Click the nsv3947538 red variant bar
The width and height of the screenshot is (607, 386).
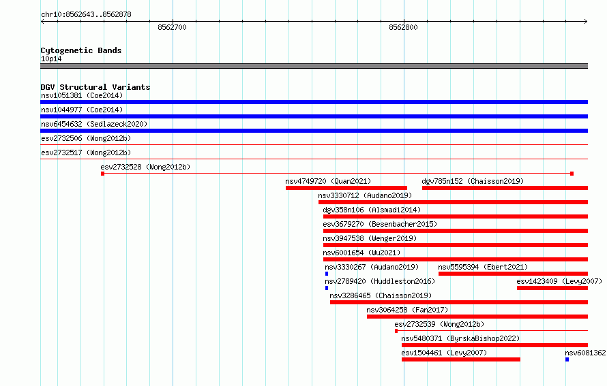point(456,245)
